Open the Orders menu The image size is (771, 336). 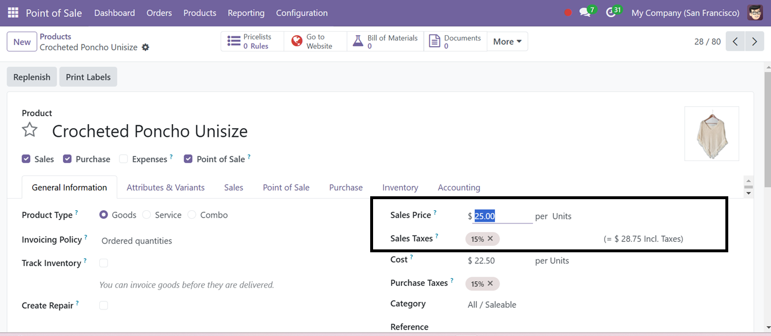pyautogui.click(x=159, y=13)
